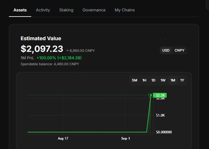Go to the Governance tab
Viewport: 209px width, 149px height.
click(x=94, y=10)
